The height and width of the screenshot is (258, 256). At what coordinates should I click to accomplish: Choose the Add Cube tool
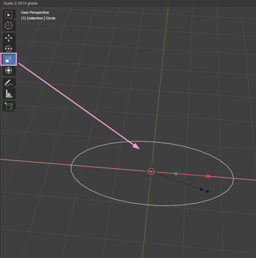pyautogui.click(x=9, y=106)
